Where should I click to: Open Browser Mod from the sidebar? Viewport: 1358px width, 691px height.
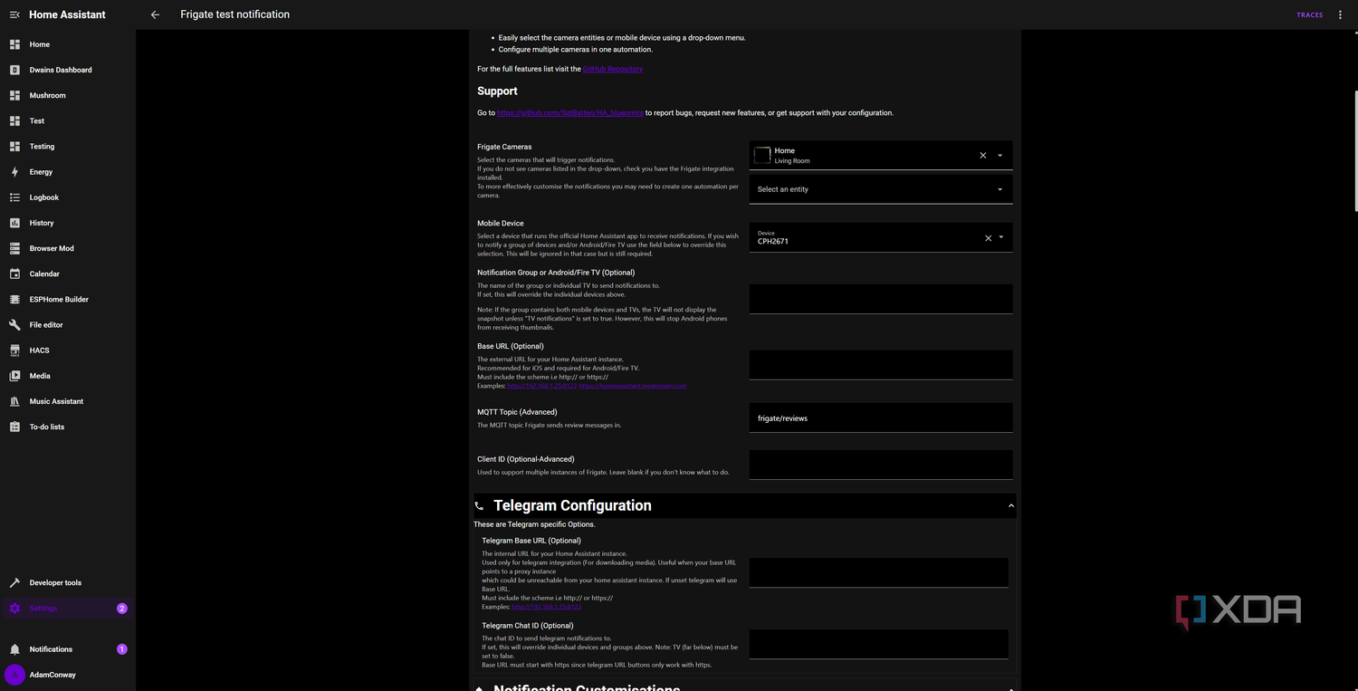[68, 248]
